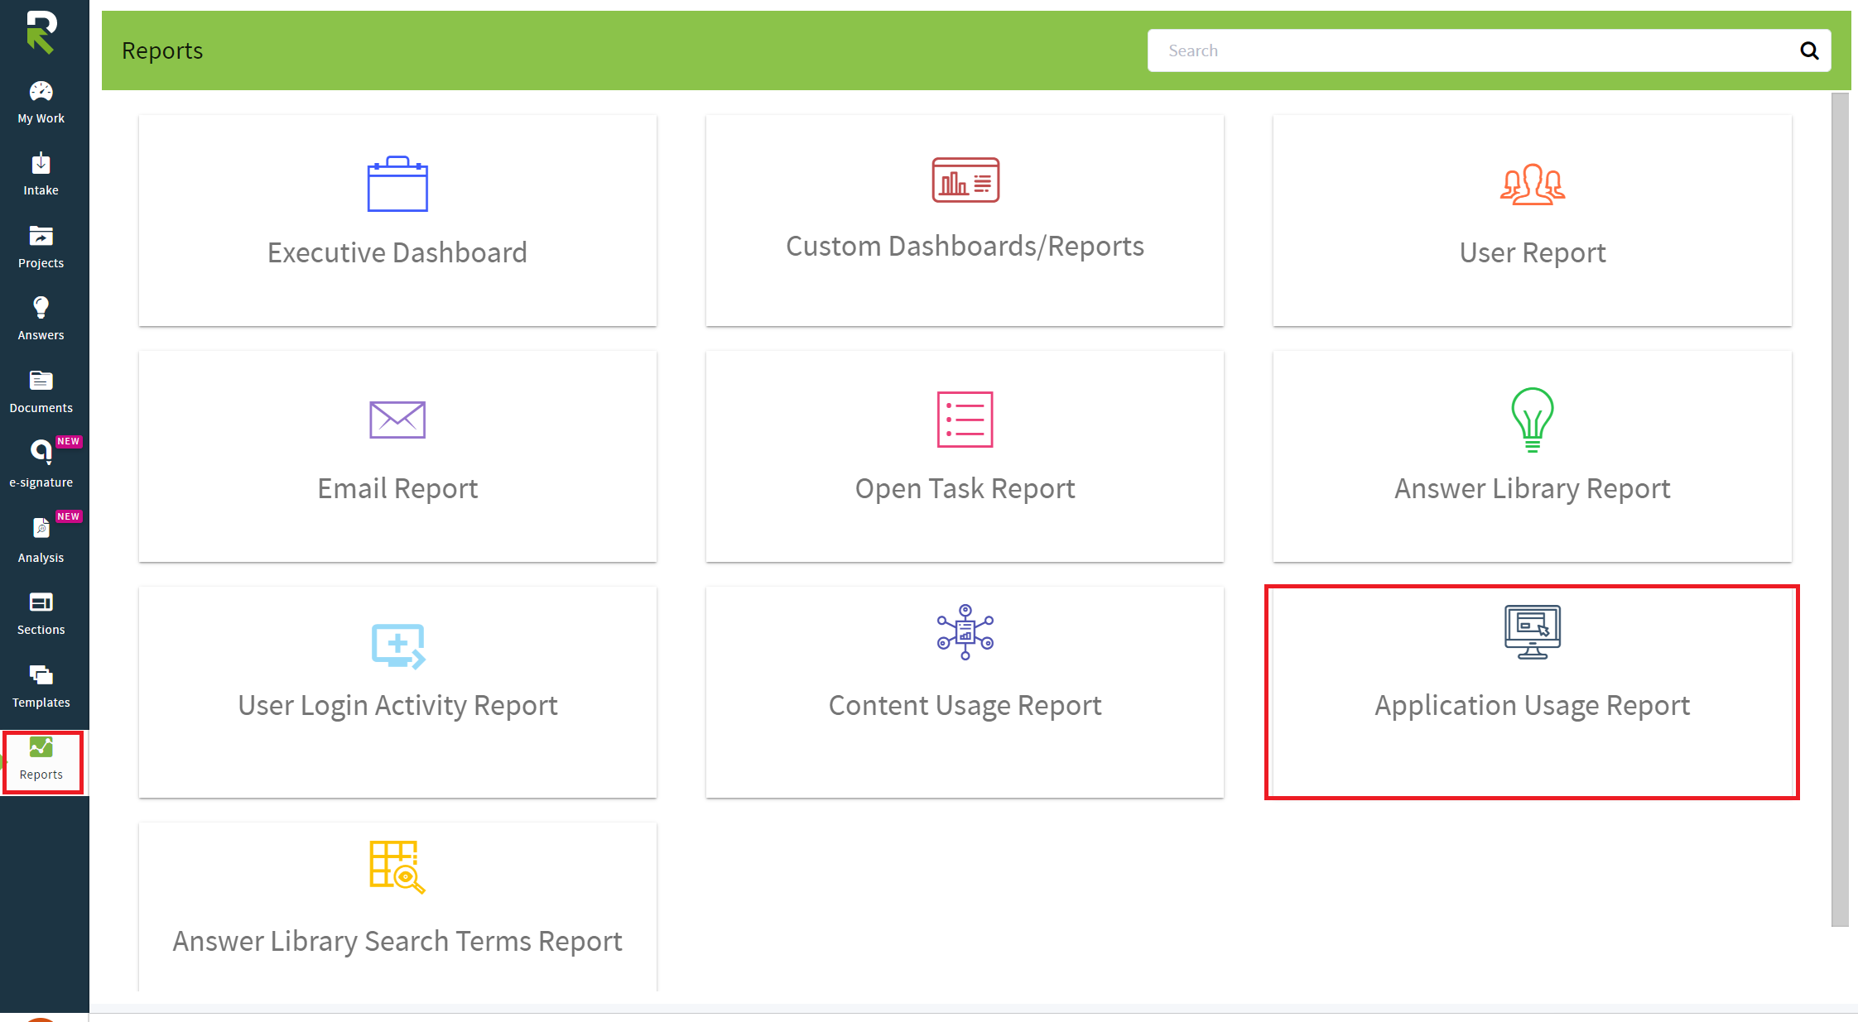Open the Answers lightbulb icon in sidebar

click(41, 308)
